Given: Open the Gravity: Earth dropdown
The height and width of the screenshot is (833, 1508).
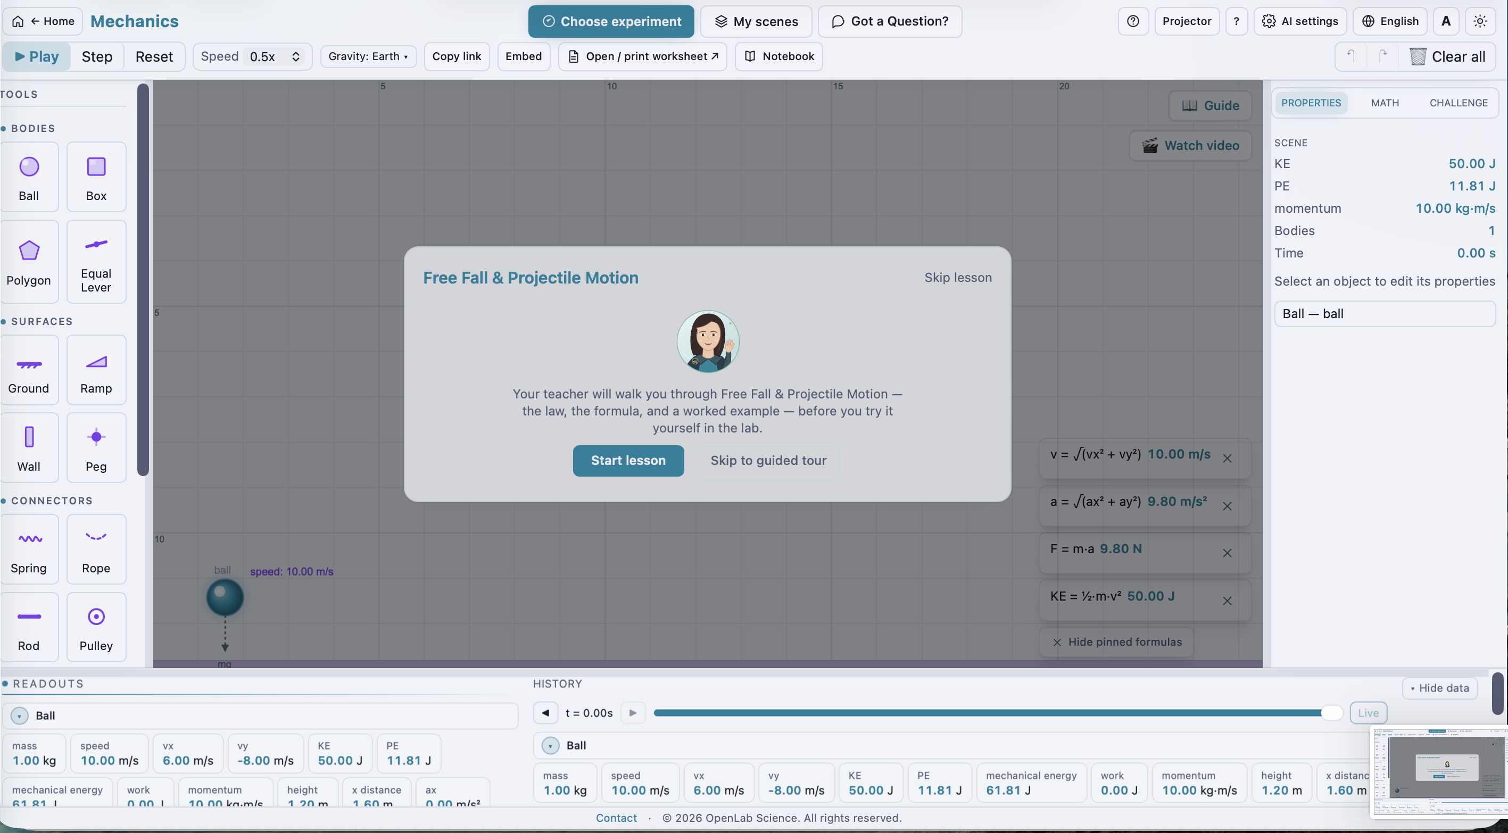Looking at the screenshot, I should coord(368,56).
